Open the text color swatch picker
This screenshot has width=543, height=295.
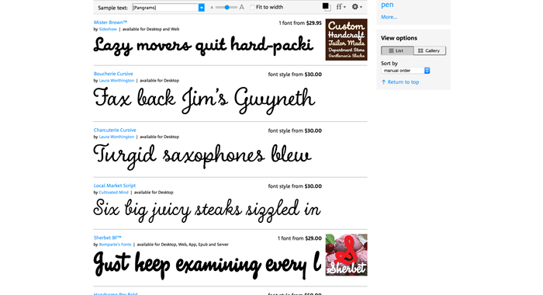click(327, 7)
